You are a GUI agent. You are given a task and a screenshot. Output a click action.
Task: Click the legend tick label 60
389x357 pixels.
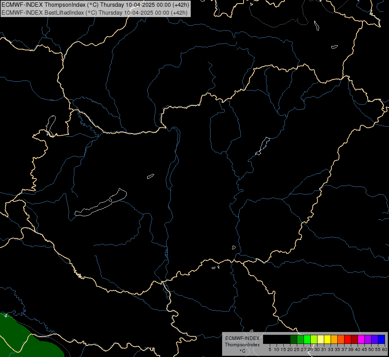[385, 349]
